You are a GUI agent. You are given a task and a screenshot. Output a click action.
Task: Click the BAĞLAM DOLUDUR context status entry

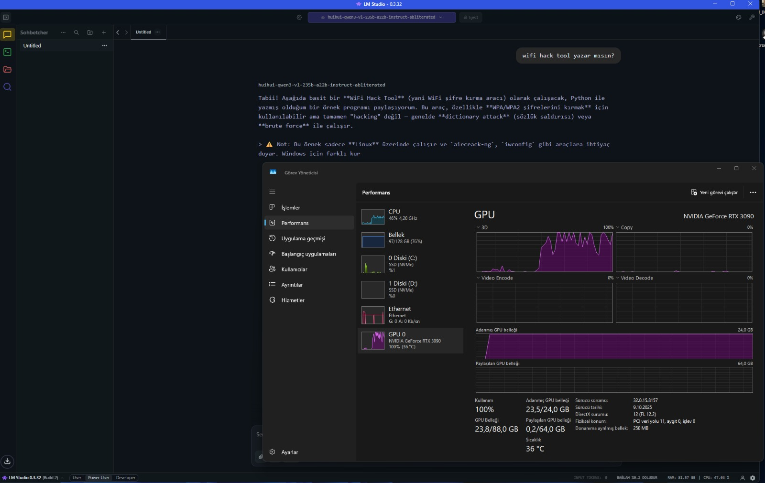click(637, 478)
